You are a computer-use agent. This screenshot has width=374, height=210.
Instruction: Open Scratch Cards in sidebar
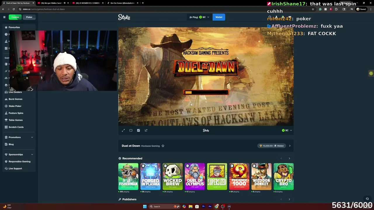click(x=16, y=127)
